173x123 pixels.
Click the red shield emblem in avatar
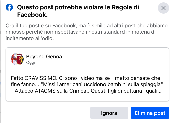click(20, 59)
